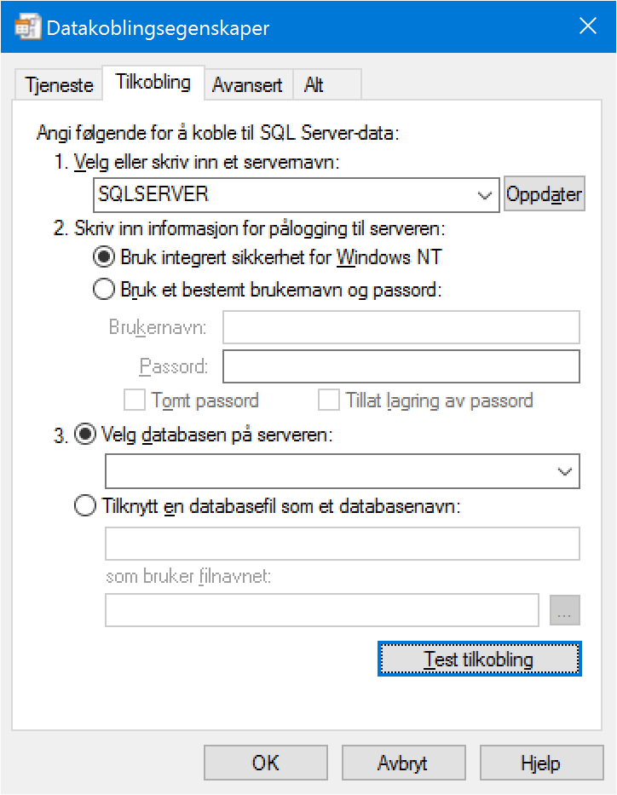Expand the database selection dropdown arrow
The width and height of the screenshot is (617, 795).
(x=565, y=471)
